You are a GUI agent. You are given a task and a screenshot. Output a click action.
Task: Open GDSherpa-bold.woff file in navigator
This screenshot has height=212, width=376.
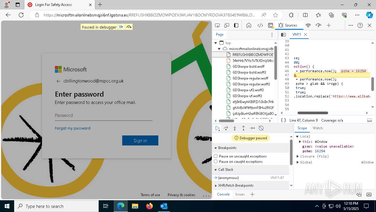[249, 67]
